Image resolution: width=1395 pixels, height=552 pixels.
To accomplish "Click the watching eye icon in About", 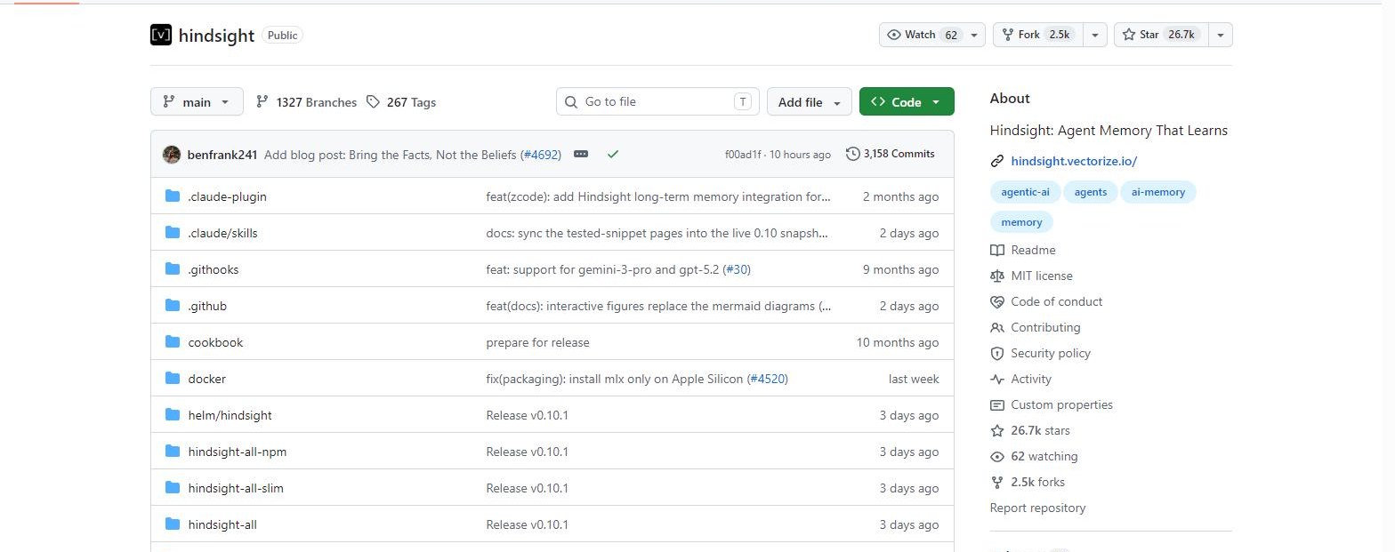I will pos(997,457).
